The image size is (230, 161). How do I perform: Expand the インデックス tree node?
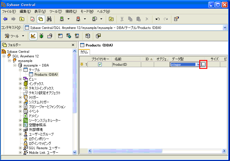tap(20, 84)
